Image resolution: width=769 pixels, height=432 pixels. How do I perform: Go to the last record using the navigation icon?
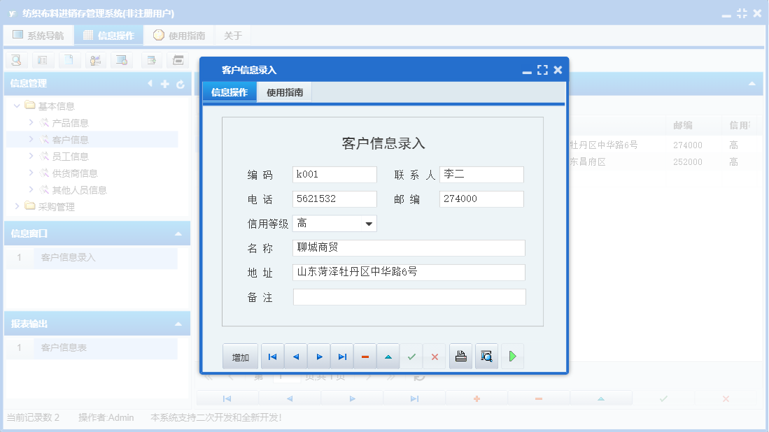point(341,356)
